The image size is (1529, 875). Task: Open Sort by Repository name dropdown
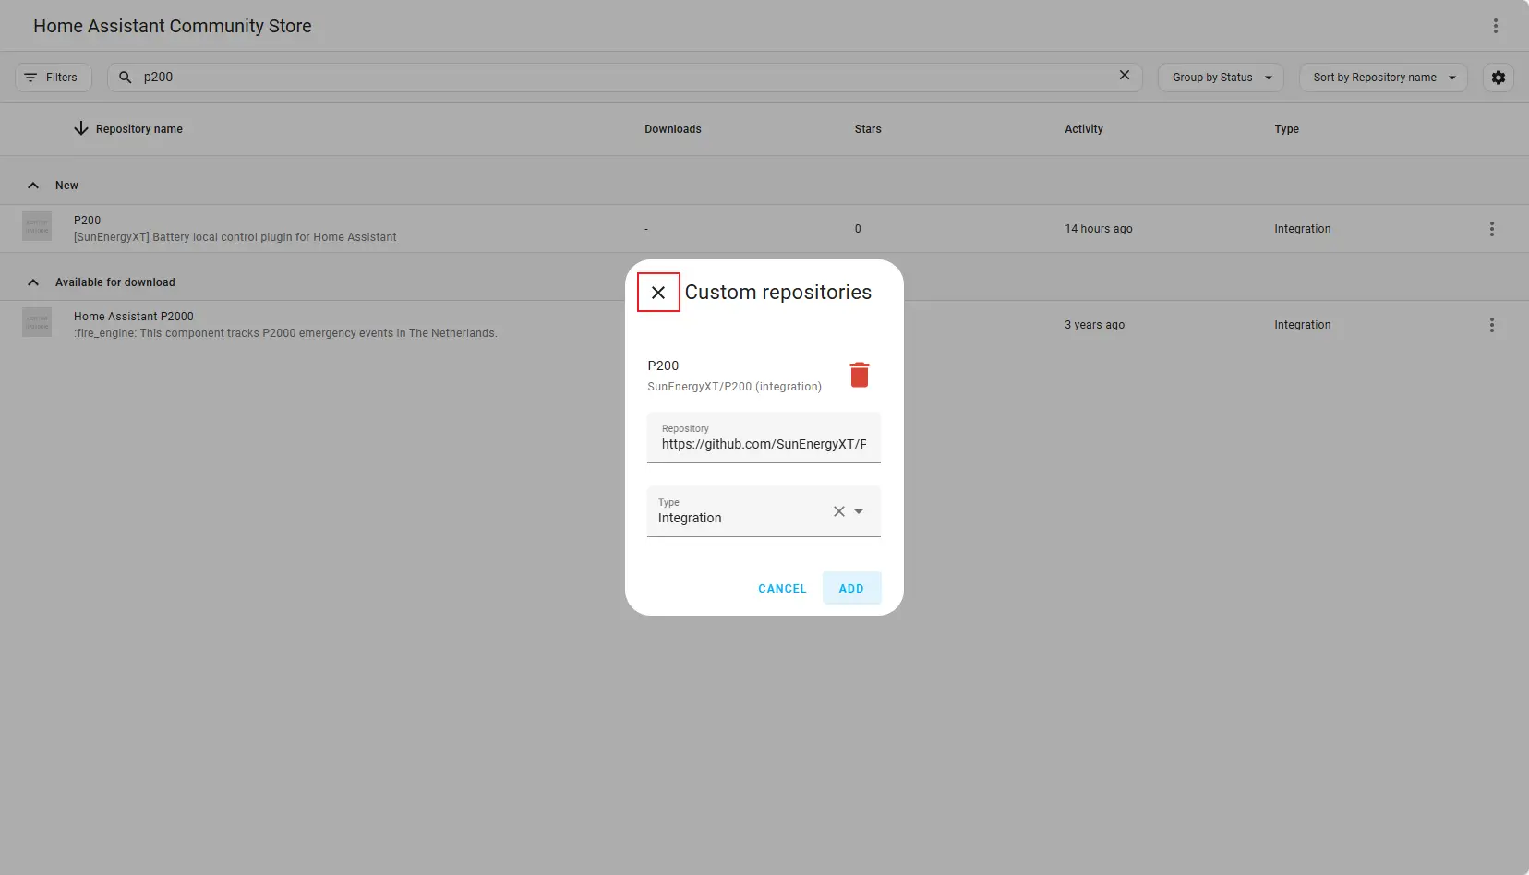click(x=1382, y=78)
